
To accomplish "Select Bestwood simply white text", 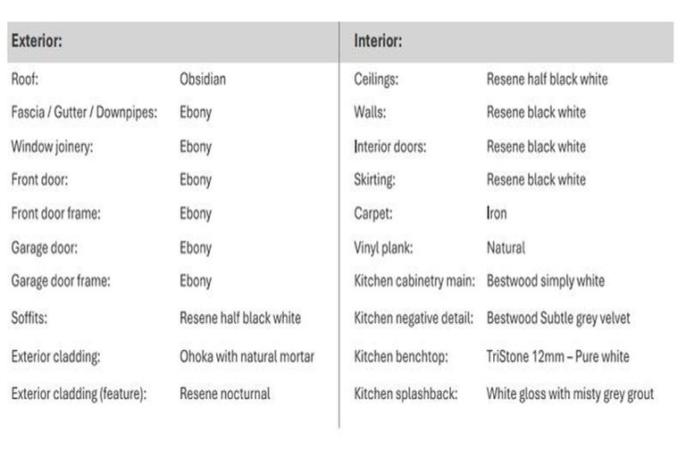I will (545, 280).
